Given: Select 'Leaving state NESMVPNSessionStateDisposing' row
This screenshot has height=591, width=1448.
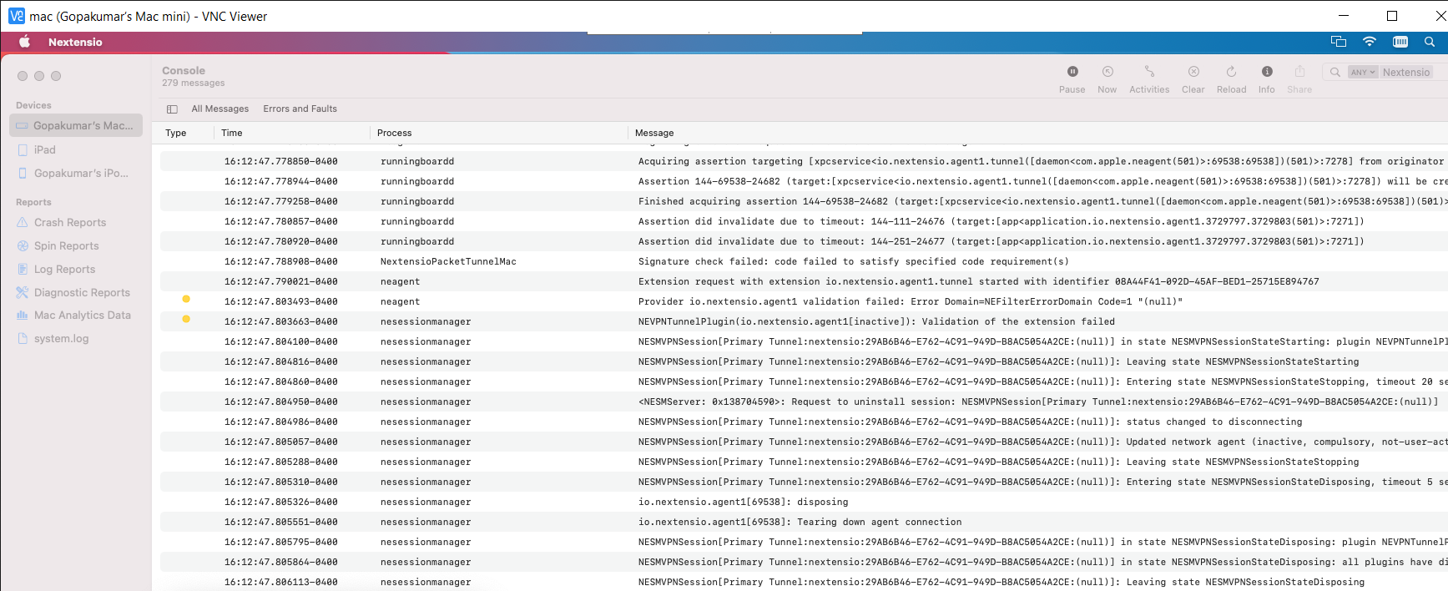Looking at the screenshot, I should pyautogui.click(x=804, y=582).
